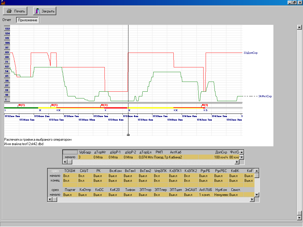Select the ДопСкр column header in table
Image resolution: width=303 pixels, height=227 pixels.
(x=221, y=152)
